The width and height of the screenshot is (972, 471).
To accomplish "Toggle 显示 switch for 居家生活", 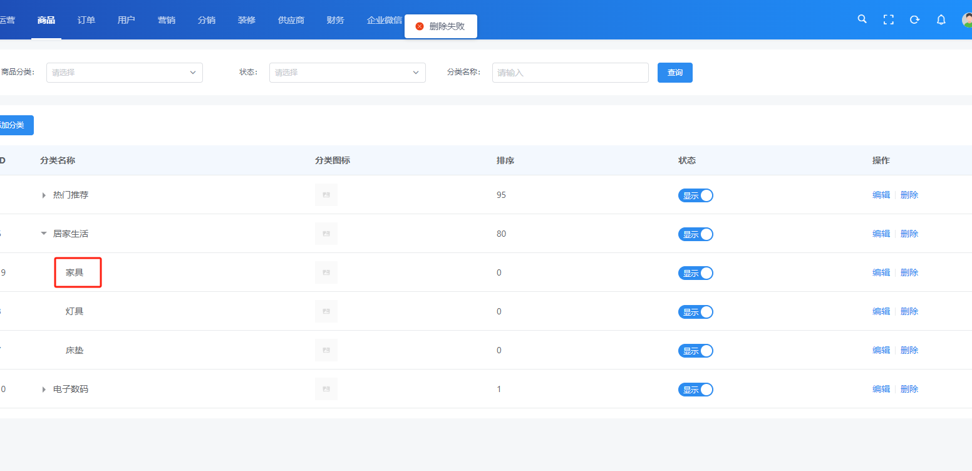I will [696, 234].
